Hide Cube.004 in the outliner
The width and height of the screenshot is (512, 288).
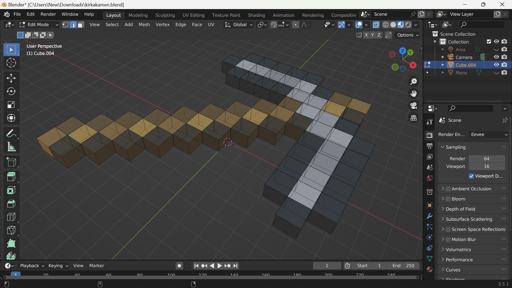click(496, 65)
